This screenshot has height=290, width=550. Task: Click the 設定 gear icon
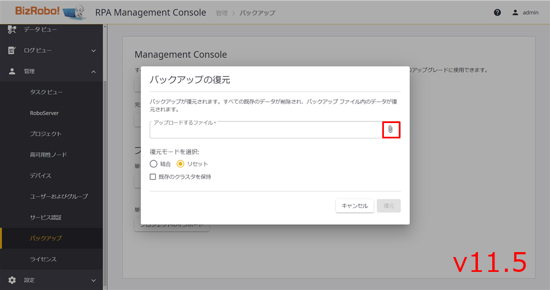(x=12, y=280)
